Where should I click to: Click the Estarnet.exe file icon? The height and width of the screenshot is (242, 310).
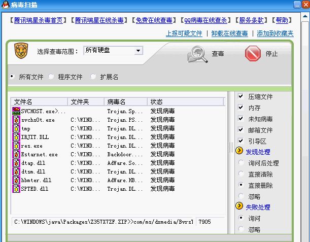(16, 155)
